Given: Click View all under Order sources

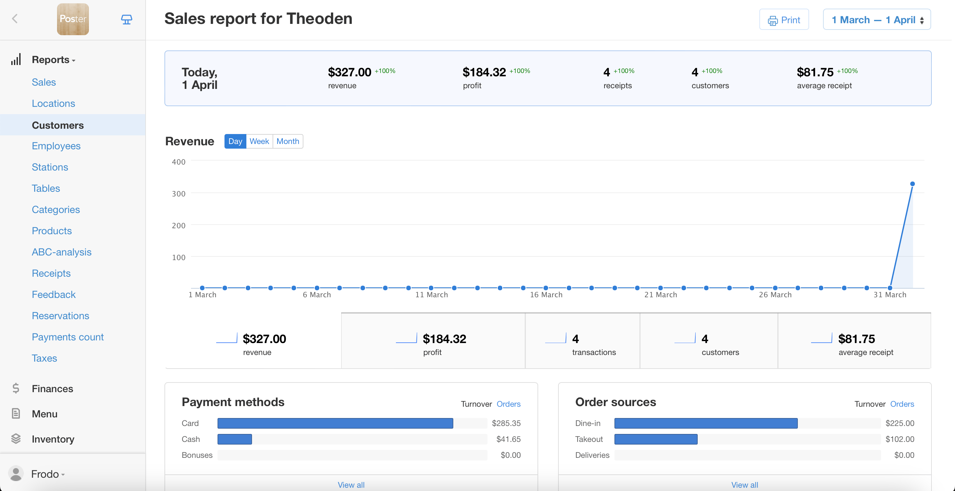Looking at the screenshot, I should [x=744, y=484].
